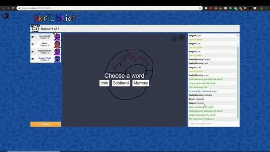Click the "Choose a word" heading
The width and height of the screenshot is (270, 152).
click(x=124, y=76)
